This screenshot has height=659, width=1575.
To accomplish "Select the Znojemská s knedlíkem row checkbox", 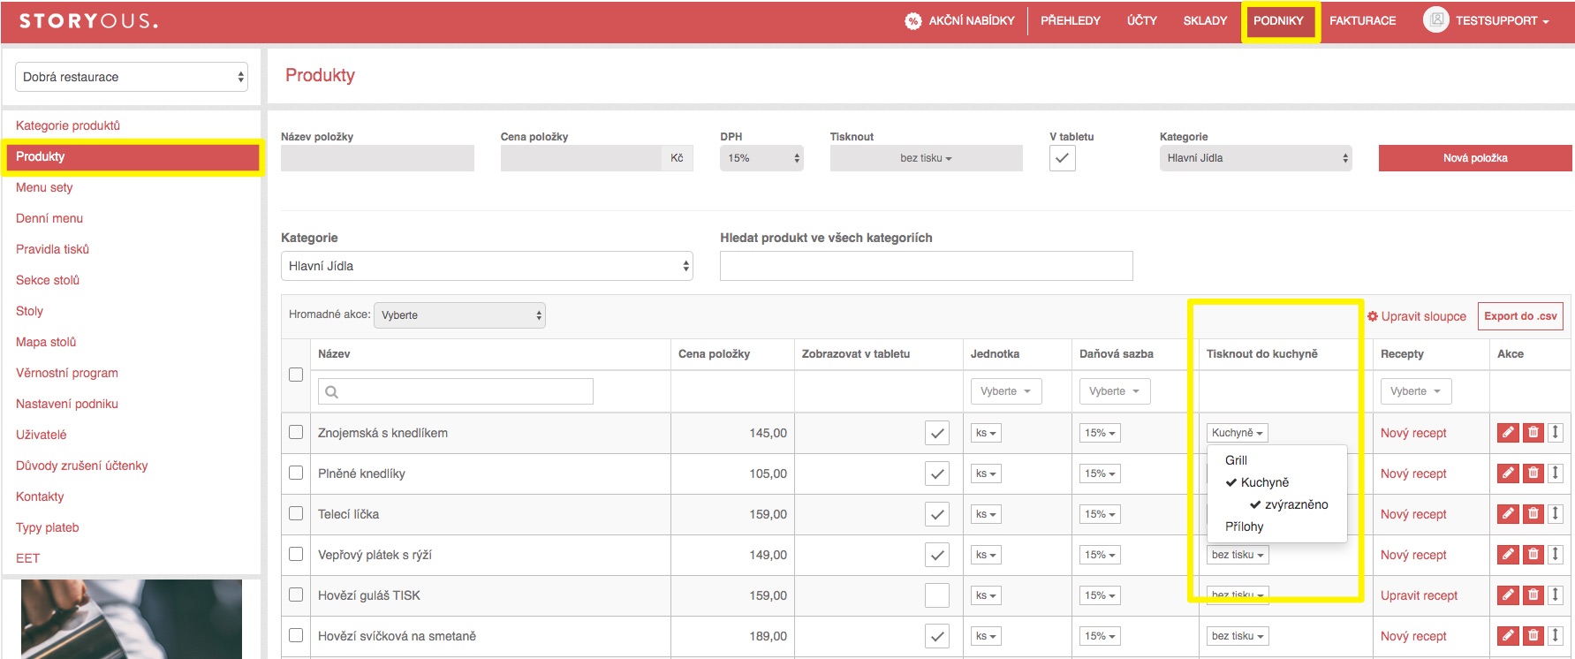I will tap(296, 432).
